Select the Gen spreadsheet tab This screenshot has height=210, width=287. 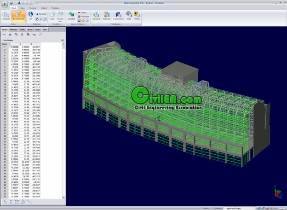click(x=45, y=29)
